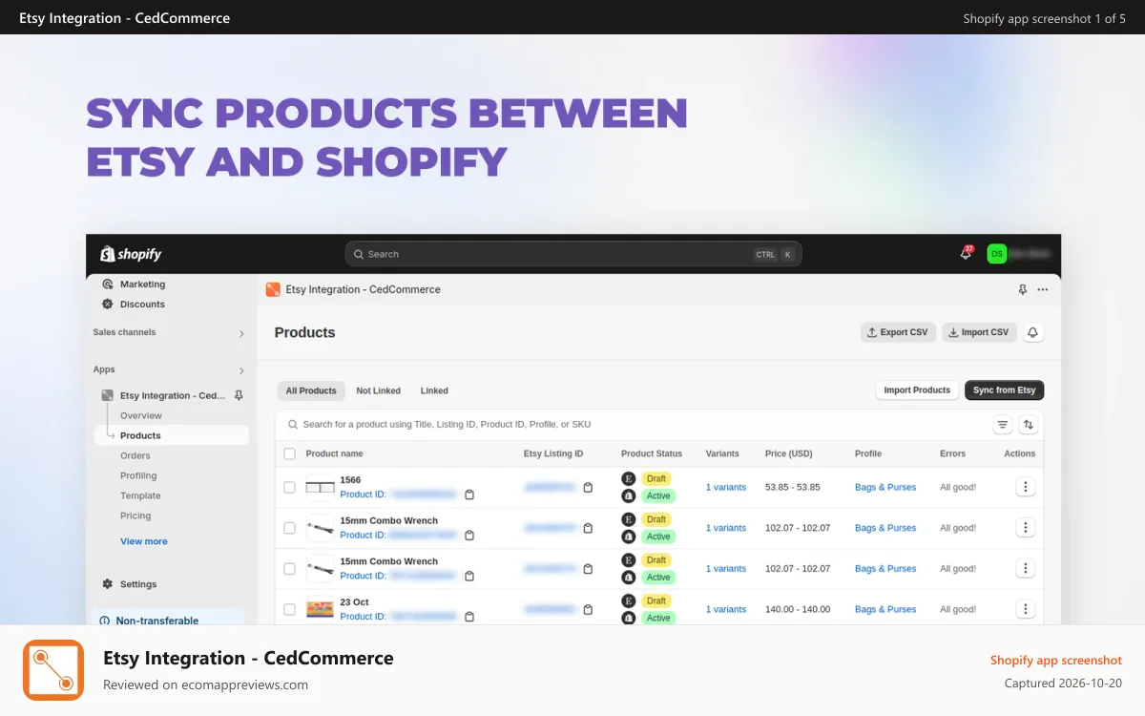The height and width of the screenshot is (716, 1145).
Task: Click the Settings gear icon
Action: (108, 584)
